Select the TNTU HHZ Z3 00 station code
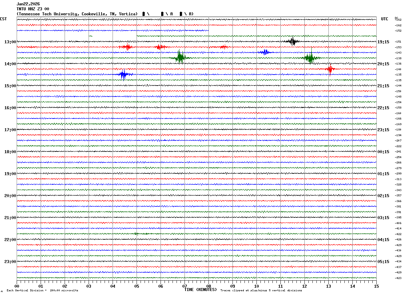 33,9
